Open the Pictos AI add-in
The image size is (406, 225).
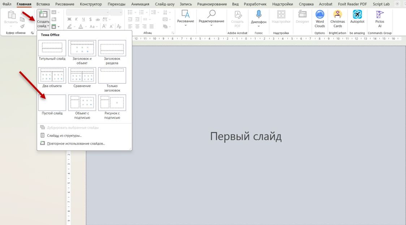pyautogui.click(x=380, y=19)
